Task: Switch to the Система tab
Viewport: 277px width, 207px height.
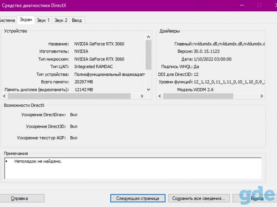Action: click(x=8, y=20)
